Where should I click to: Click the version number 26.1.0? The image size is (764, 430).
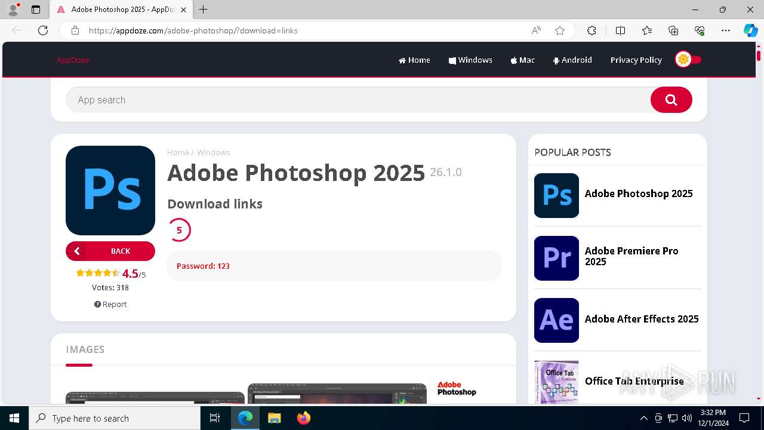(446, 172)
